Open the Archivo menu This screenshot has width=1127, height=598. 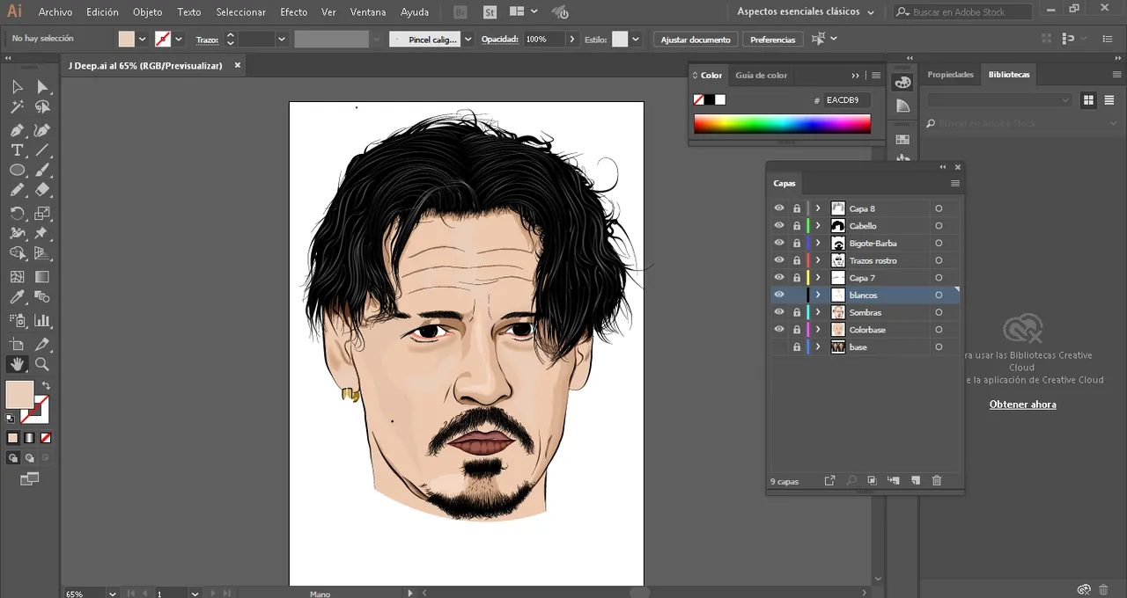click(x=55, y=12)
